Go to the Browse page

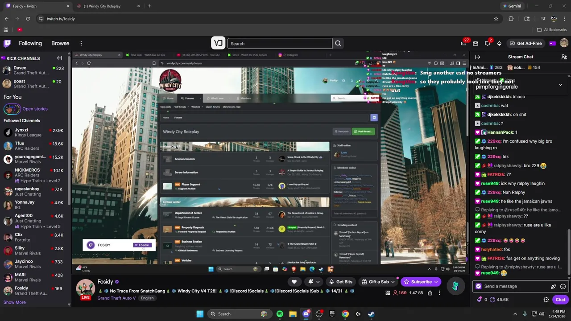click(60, 43)
